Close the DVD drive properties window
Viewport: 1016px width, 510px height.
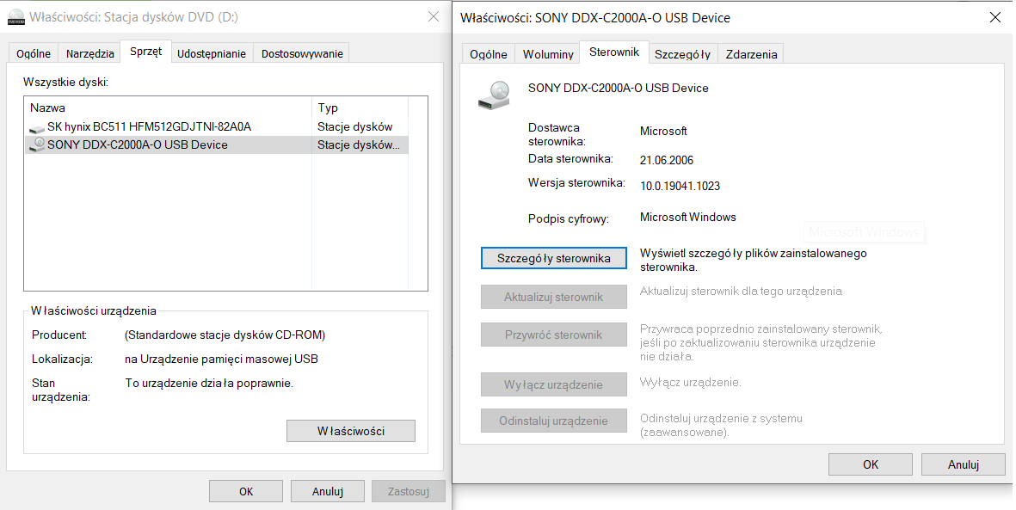click(x=433, y=16)
